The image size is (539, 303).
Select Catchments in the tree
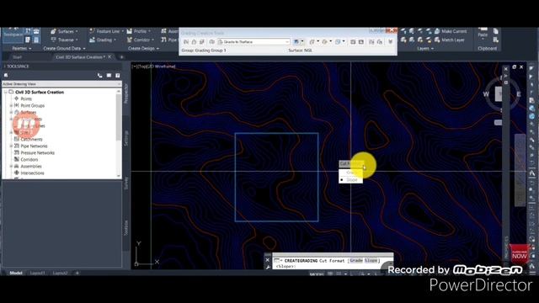[x=31, y=139]
